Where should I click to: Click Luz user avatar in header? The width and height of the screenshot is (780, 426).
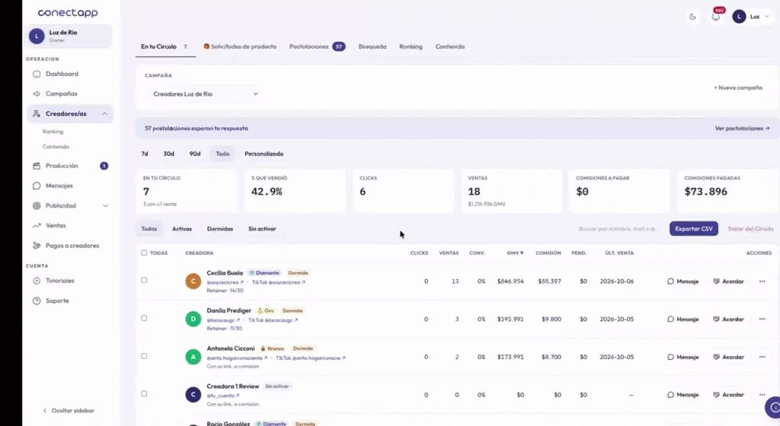(739, 17)
